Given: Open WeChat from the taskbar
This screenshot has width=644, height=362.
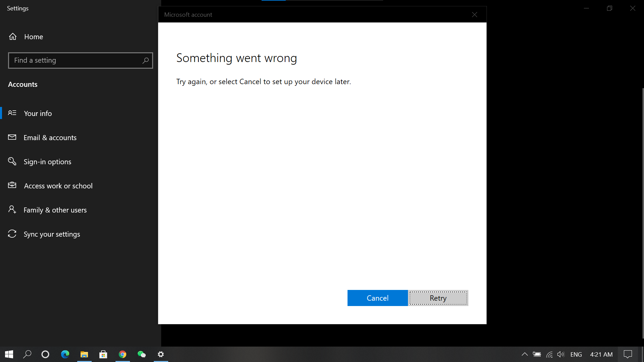Looking at the screenshot, I should 141,354.
